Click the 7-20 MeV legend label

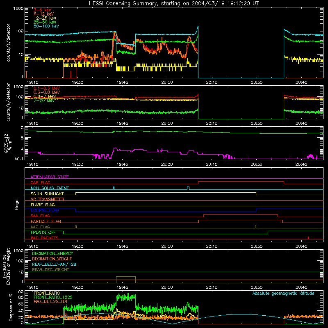pyautogui.click(x=44, y=100)
